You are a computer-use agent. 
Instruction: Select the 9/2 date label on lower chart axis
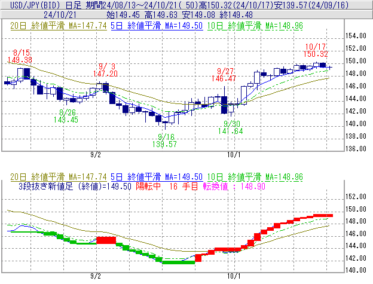pos(95,277)
